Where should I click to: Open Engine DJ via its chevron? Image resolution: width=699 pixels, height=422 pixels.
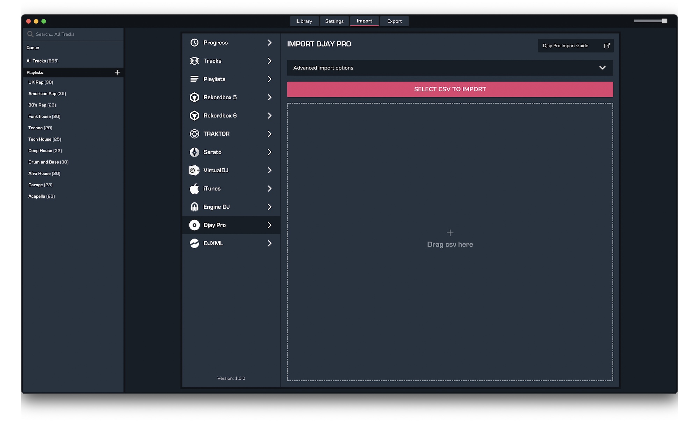click(x=269, y=207)
